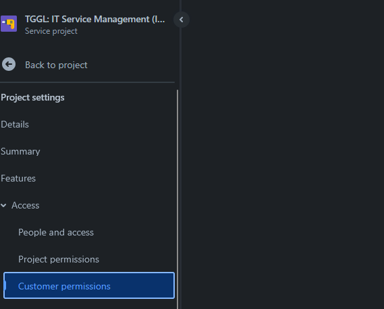Open People and access

[x=56, y=232]
